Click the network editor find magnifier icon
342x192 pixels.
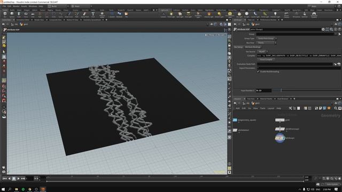[336, 108]
